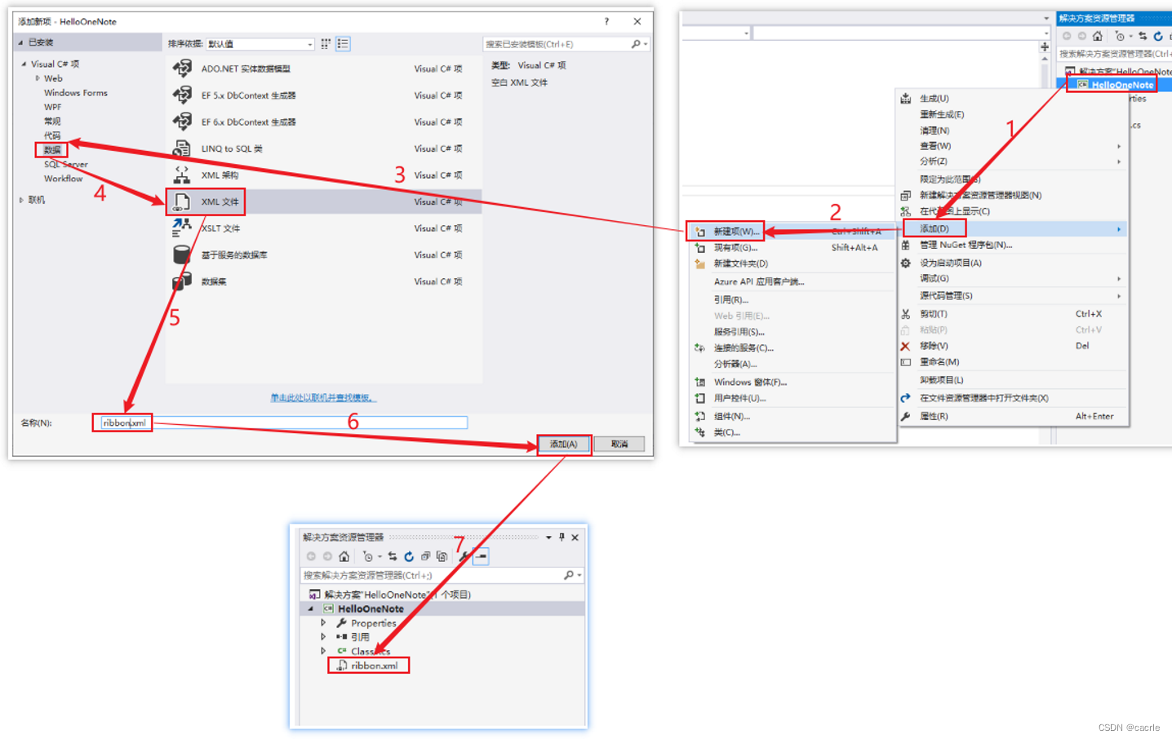Click the pin icon on bottom Solution Explorer

click(562, 537)
